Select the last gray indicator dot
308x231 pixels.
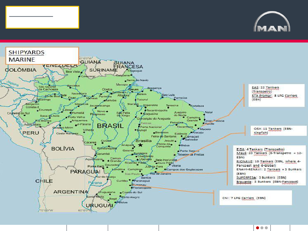click(266, 228)
